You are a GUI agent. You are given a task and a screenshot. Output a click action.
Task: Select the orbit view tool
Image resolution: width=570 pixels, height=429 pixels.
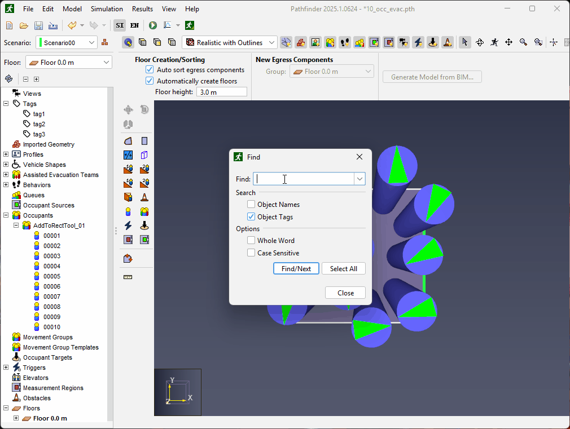coord(480,42)
